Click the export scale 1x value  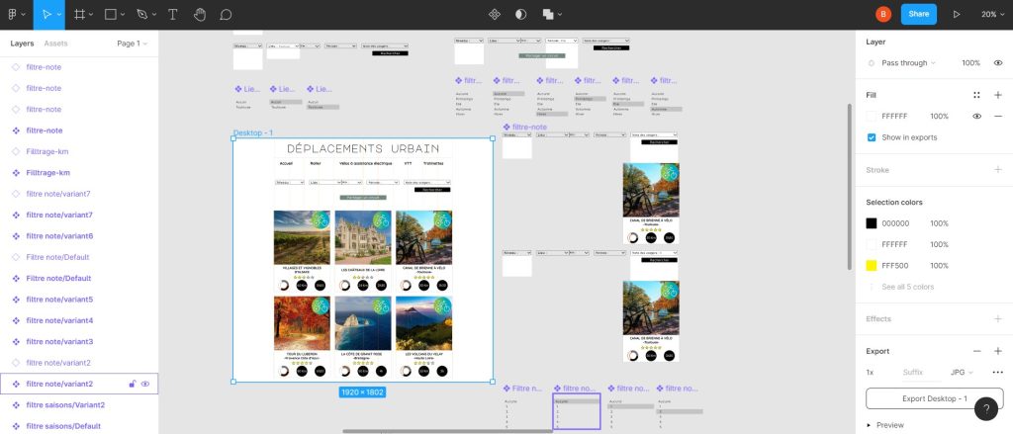[x=871, y=373]
